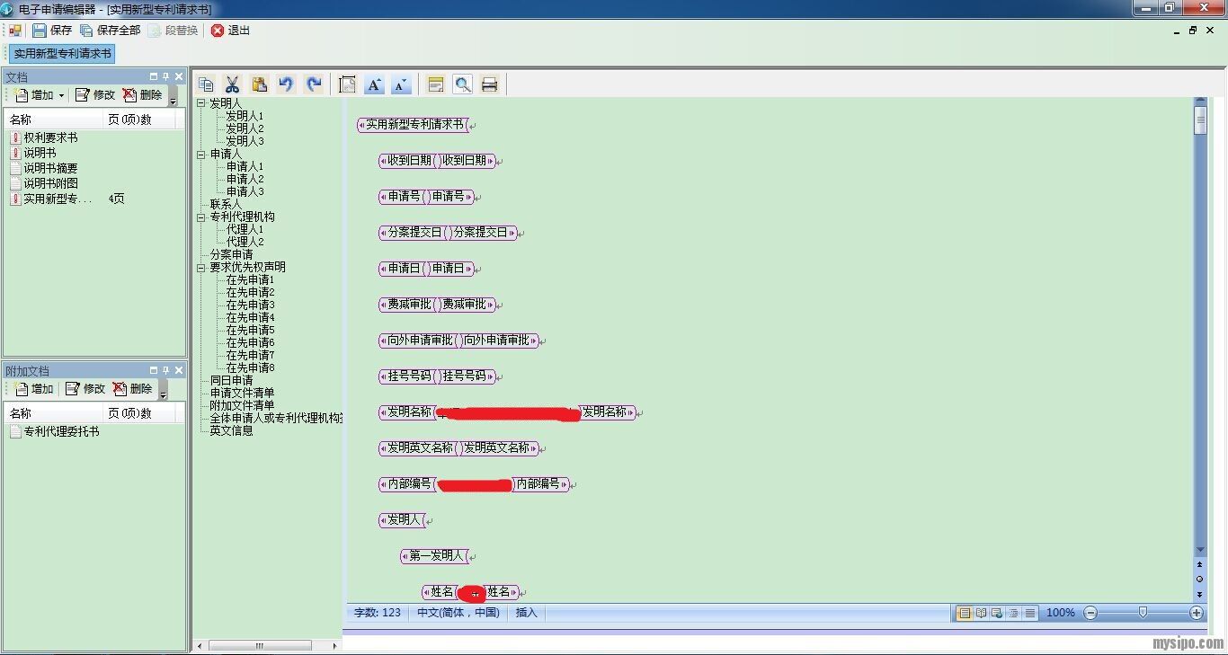This screenshot has width=1228, height=655.
Task: Click the Redo arrow icon
Action: click(313, 84)
